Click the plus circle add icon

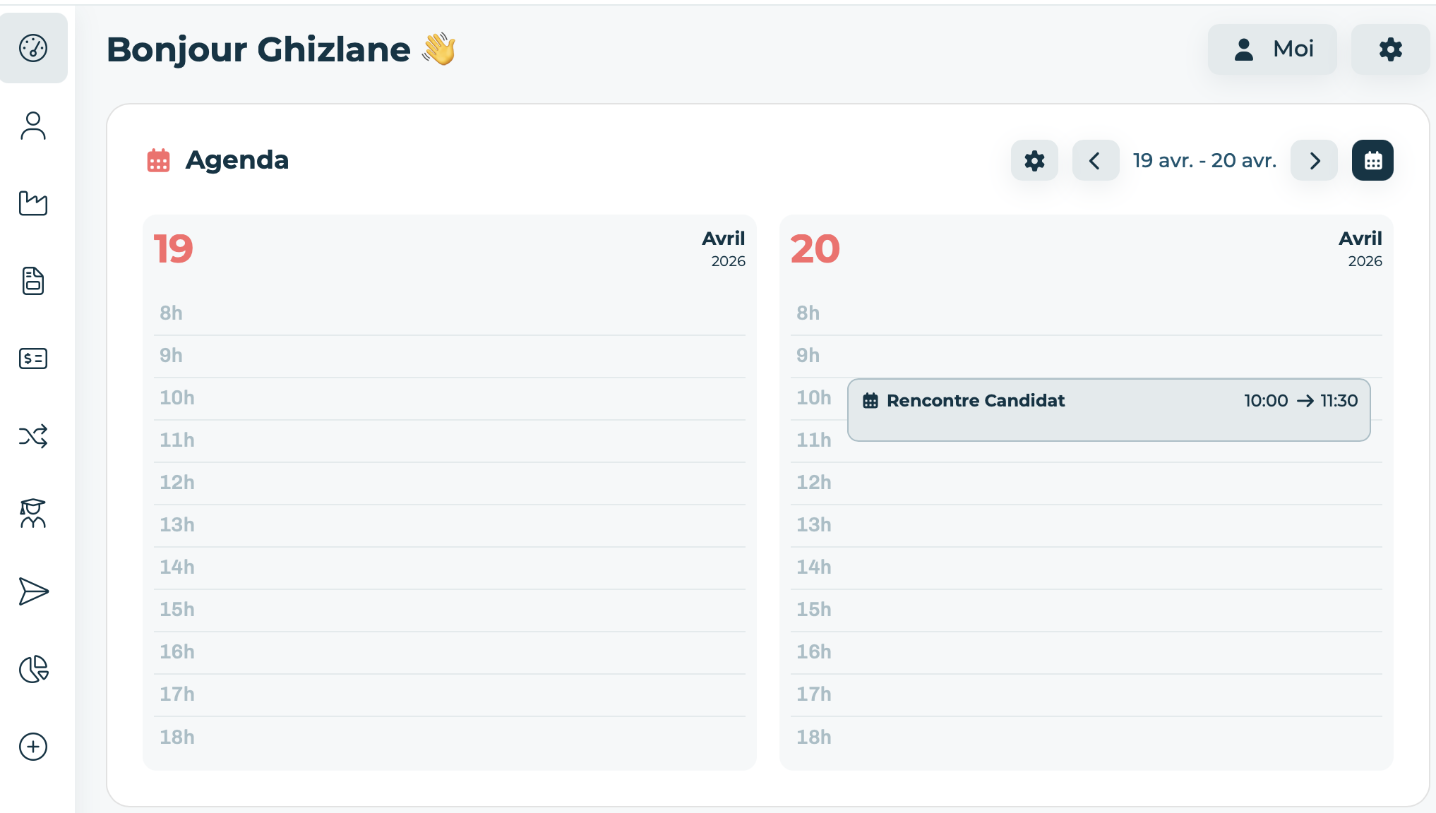(33, 747)
